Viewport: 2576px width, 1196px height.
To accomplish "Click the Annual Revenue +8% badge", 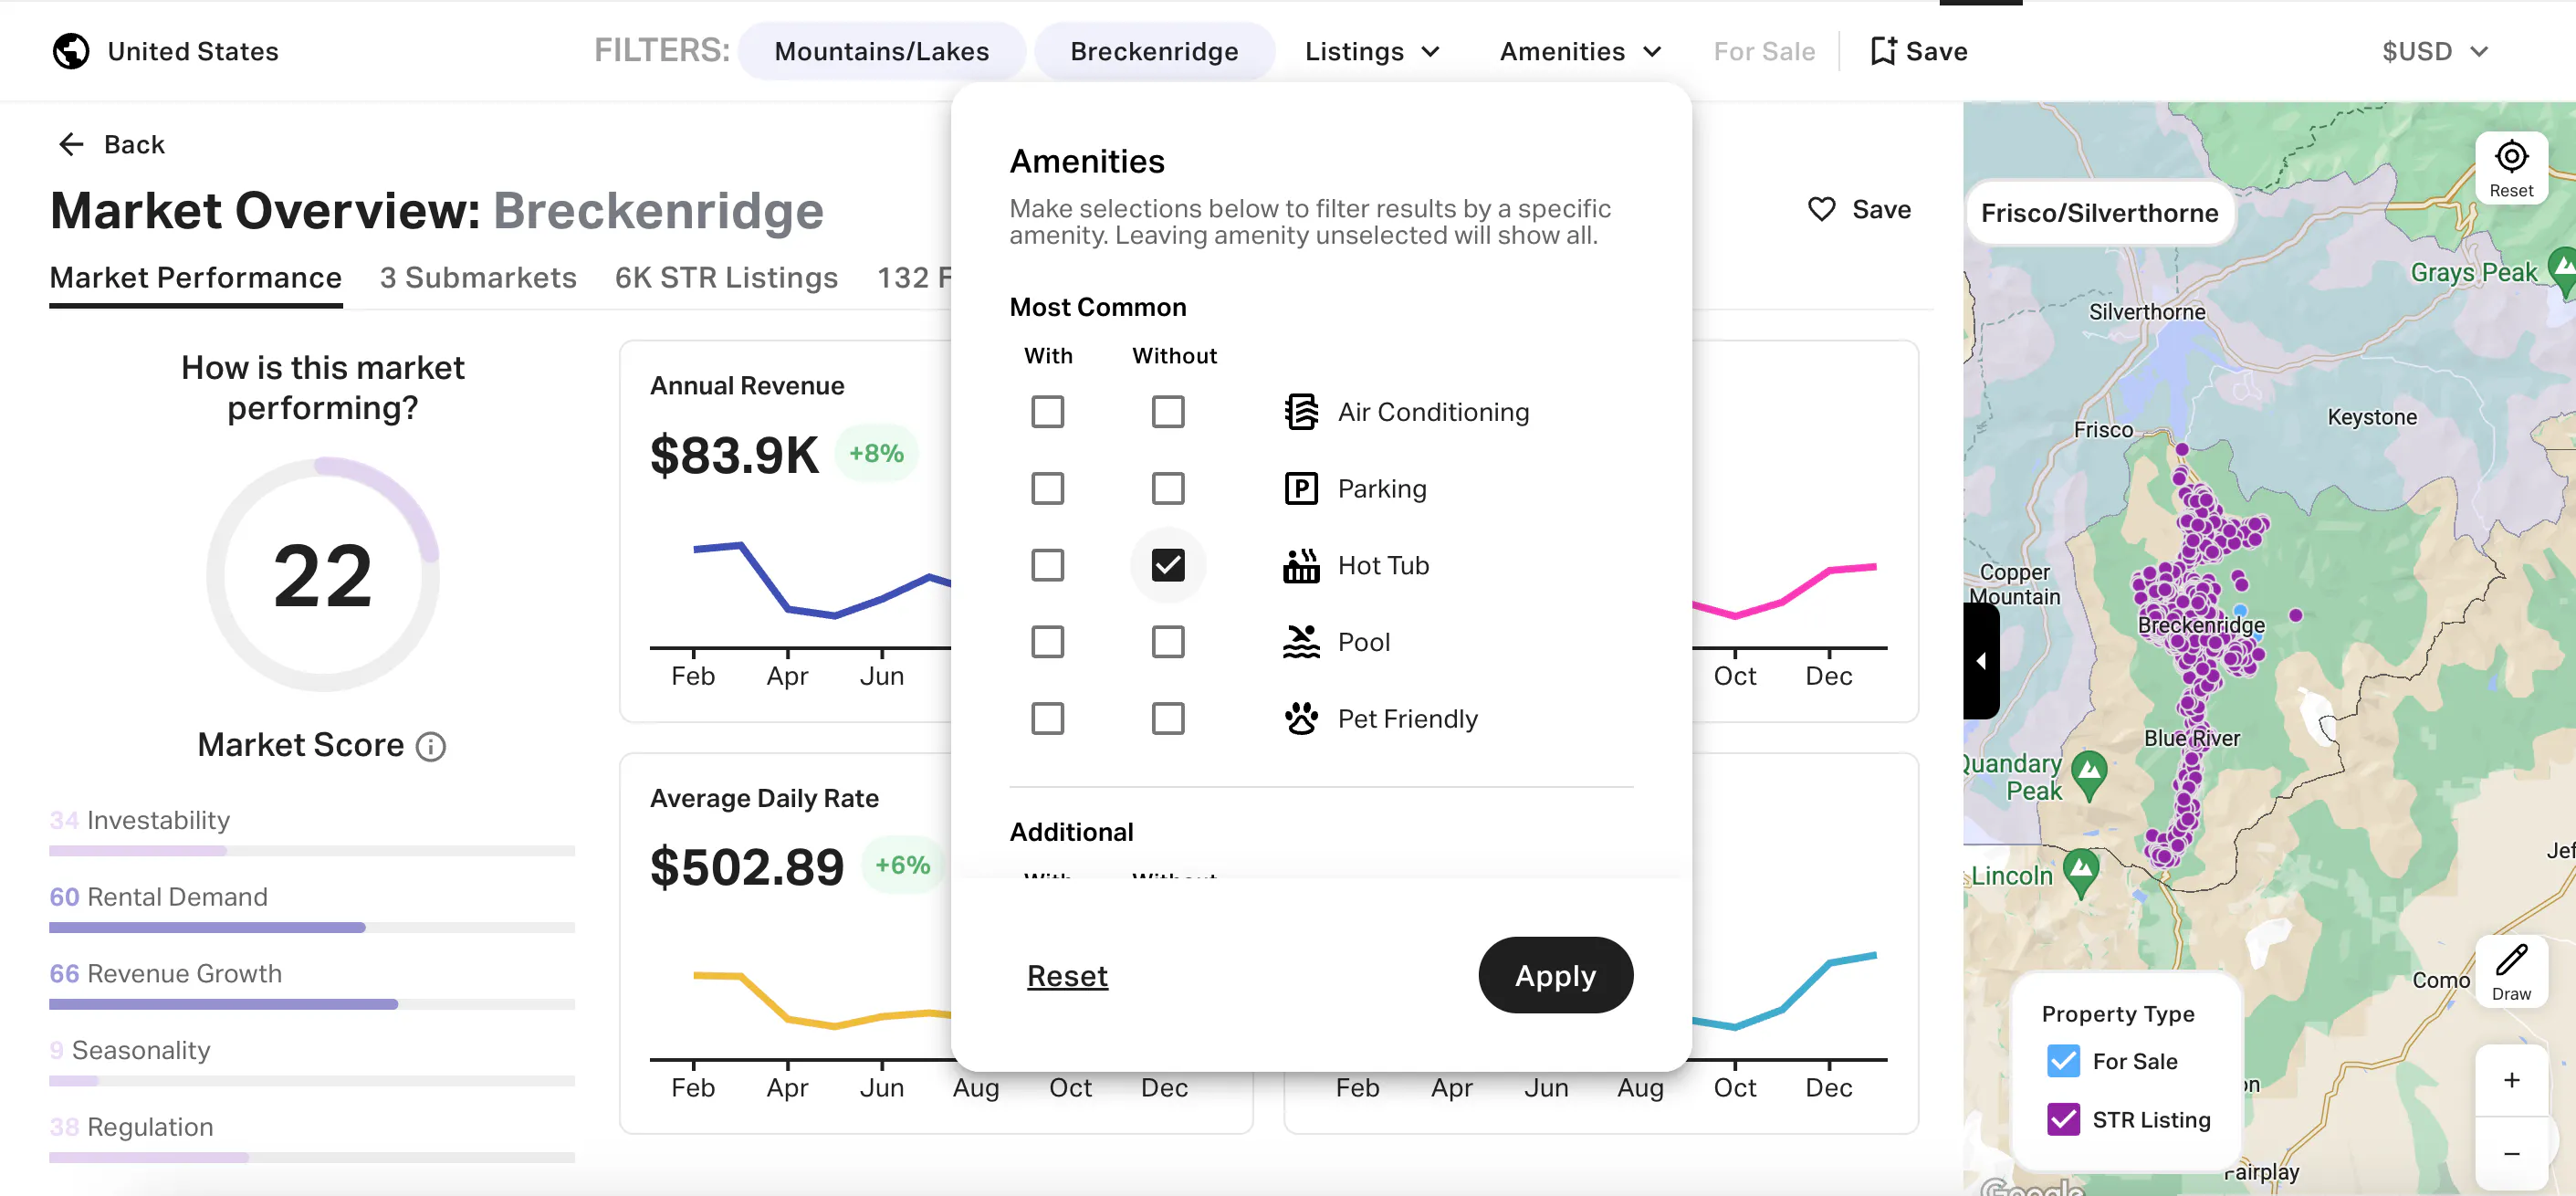I will pos(876,453).
